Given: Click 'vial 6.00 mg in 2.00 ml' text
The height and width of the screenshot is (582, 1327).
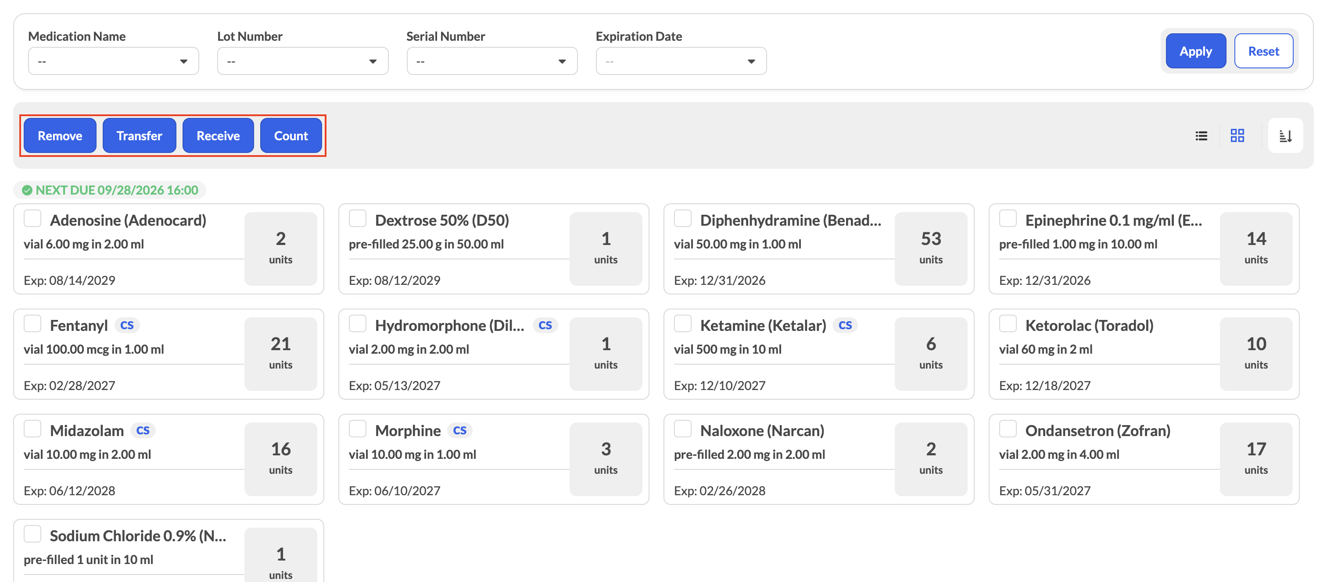Looking at the screenshot, I should (x=83, y=245).
